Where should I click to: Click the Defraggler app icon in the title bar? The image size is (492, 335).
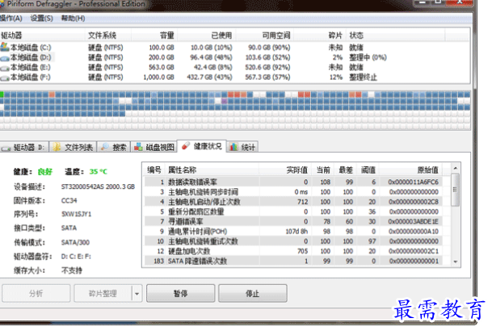(2, 4)
